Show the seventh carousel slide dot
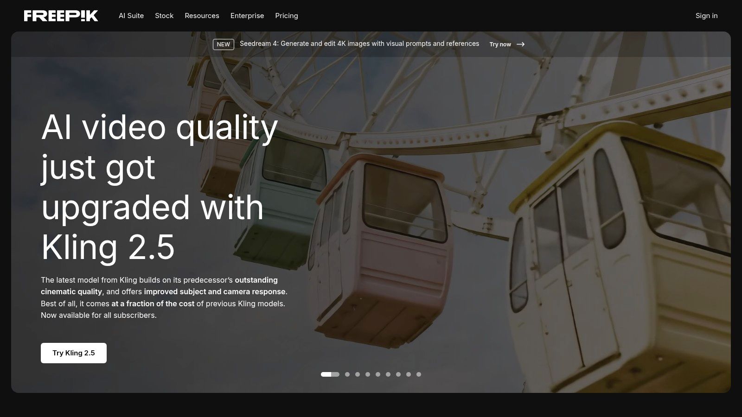Image resolution: width=742 pixels, height=417 pixels. pyautogui.click(x=398, y=374)
